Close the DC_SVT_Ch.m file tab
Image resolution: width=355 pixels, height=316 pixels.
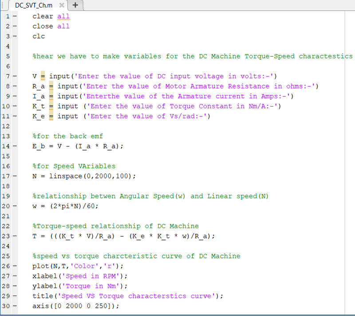61,5
